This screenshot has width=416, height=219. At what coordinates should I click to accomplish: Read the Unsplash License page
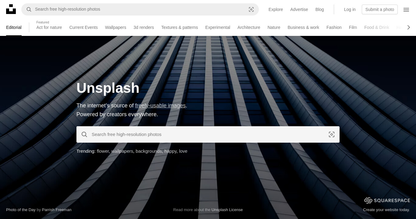click(x=227, y=210)
